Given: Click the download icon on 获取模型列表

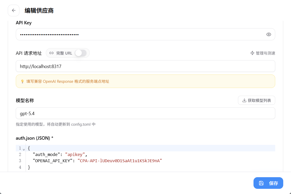Looking at the screenshot, I should [244, 100].
